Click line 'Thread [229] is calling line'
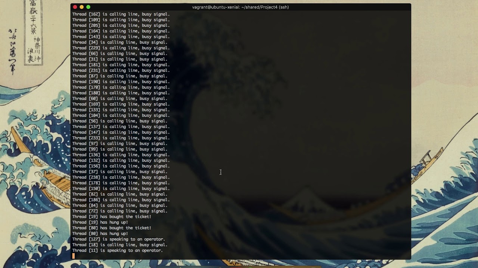 pos(121,48)
